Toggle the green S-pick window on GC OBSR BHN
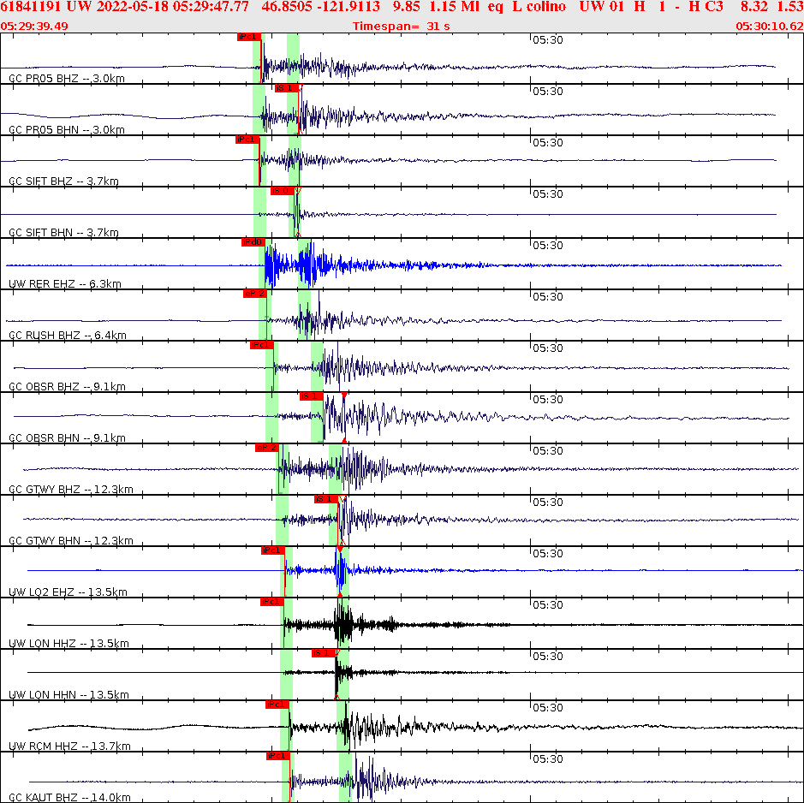Viewport: 804px width, 803px height. [x=315, y=419]
